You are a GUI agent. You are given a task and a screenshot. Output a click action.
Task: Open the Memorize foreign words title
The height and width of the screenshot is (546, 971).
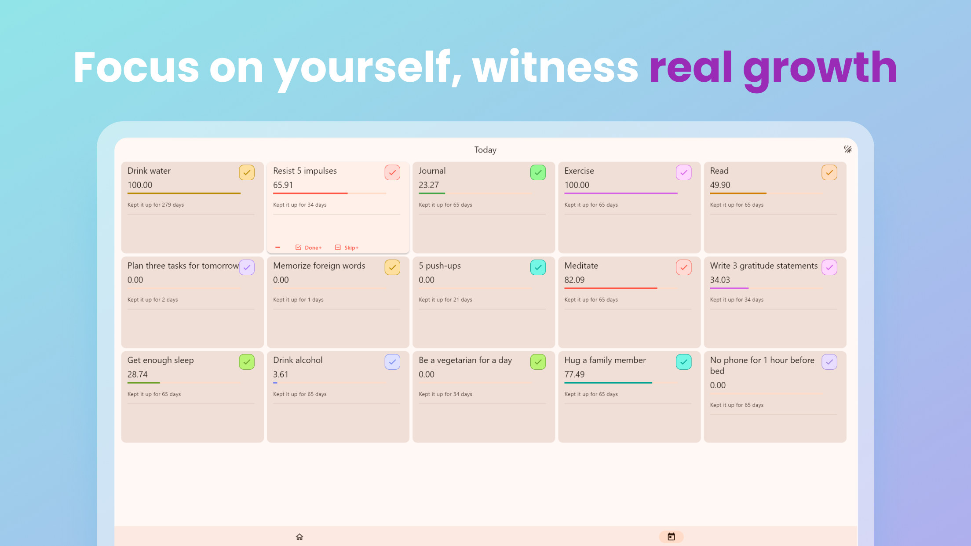(x=319, y=266)
